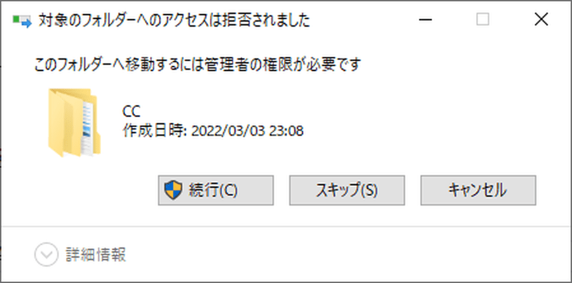Click the horizontal separator above 詳細情報
The image size is (572, 283).
(286, 227)
